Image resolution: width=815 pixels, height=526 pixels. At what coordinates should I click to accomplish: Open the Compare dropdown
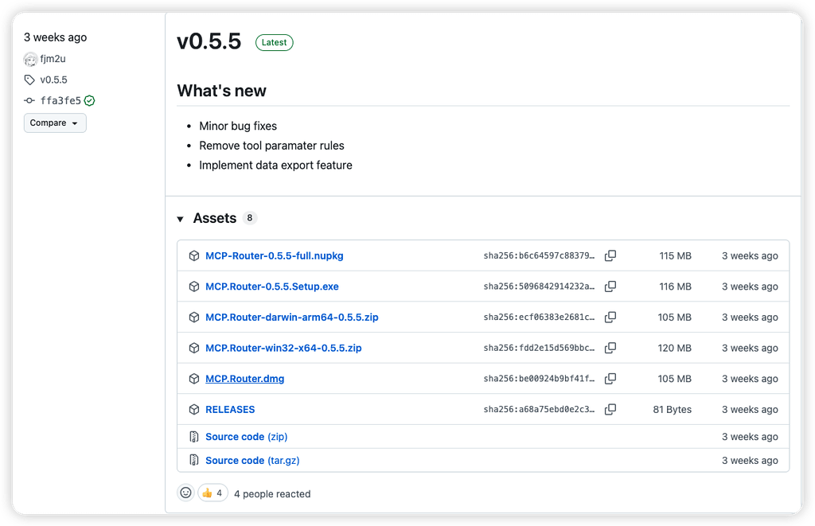(55, 123)
